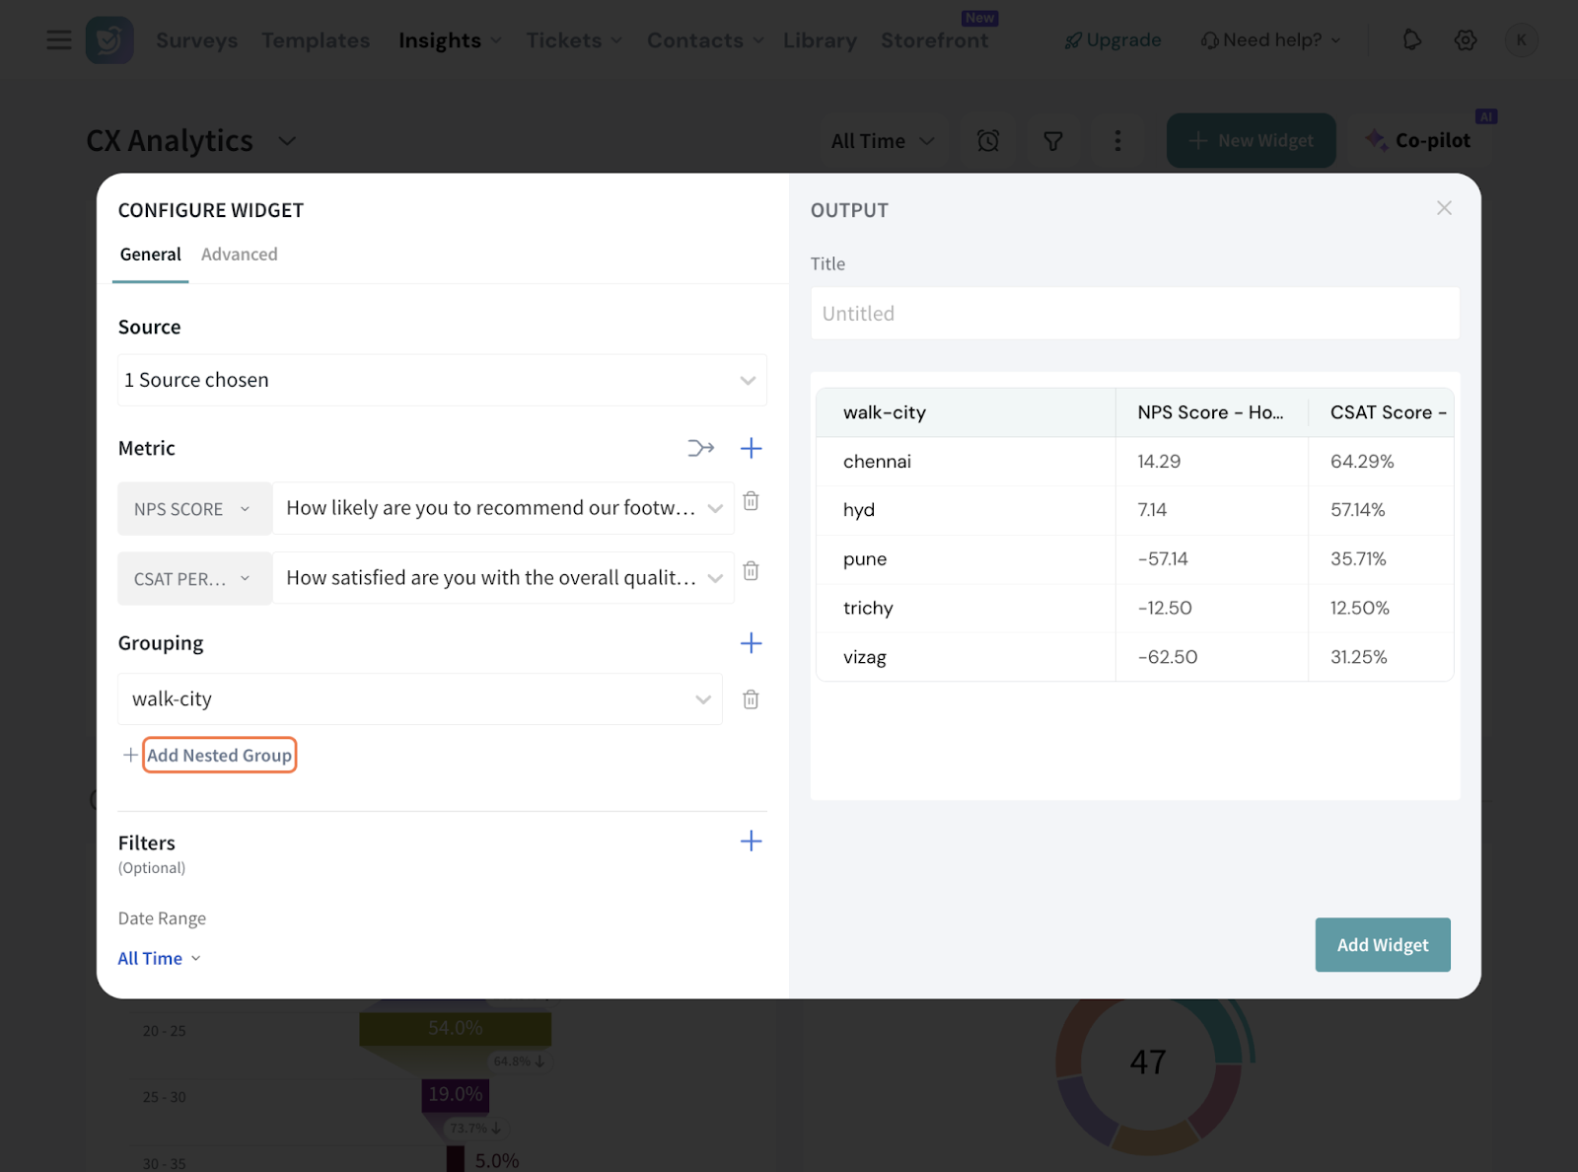
Task: Add a filter using the plus icon
Action: pyautogui.click(x=751, y=841)
